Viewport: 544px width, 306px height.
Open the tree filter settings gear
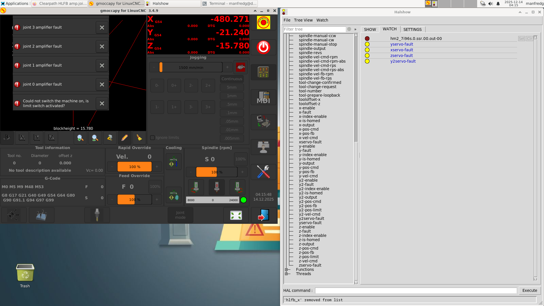point(349,29)
